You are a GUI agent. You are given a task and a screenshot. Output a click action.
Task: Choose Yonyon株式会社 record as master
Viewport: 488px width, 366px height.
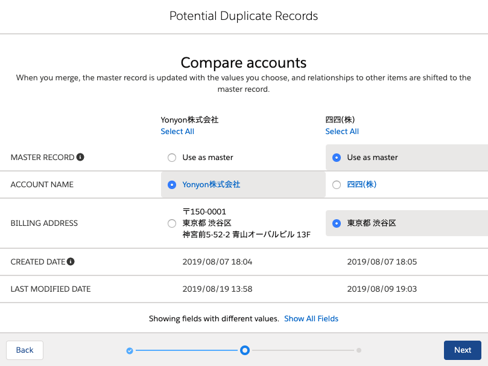172,158
